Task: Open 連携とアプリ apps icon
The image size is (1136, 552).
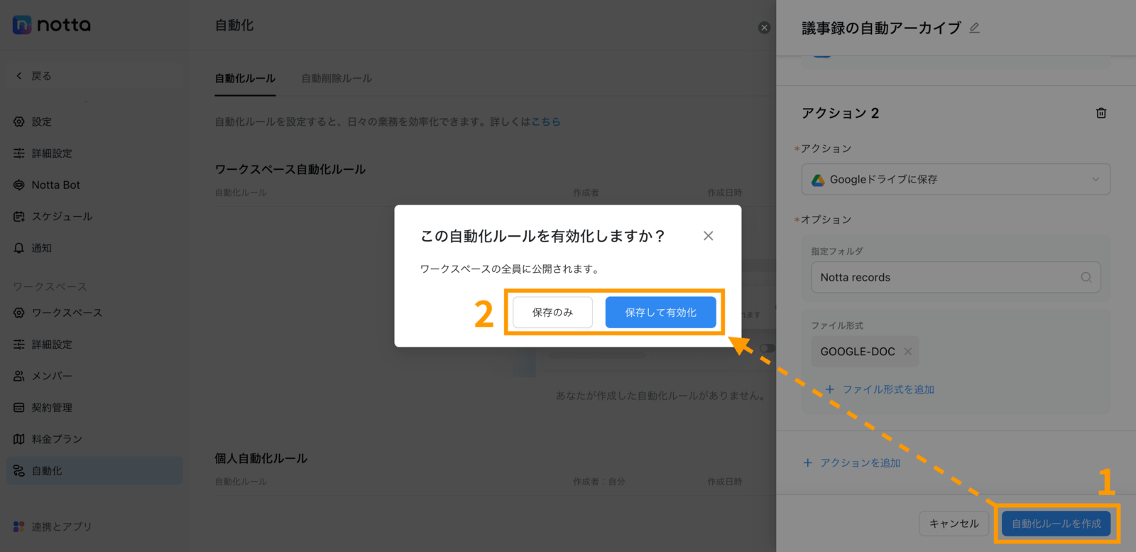Action: 19,526
